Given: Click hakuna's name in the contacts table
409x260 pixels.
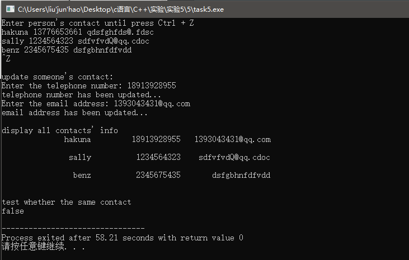Looking at the screenshot, I should tap(77, 140).
